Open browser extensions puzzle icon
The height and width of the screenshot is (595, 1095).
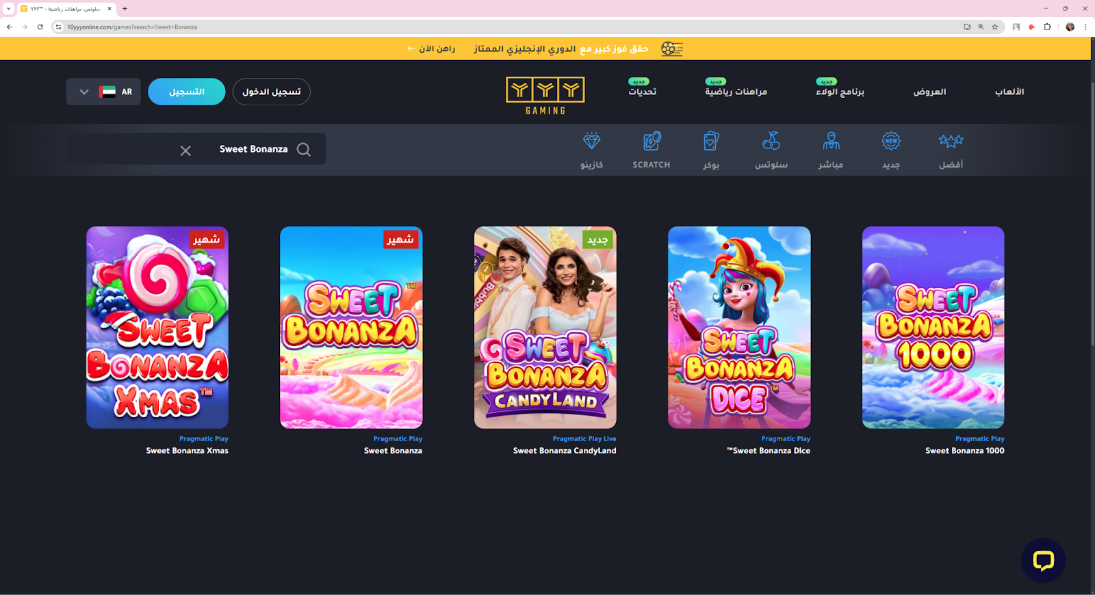1047,27
